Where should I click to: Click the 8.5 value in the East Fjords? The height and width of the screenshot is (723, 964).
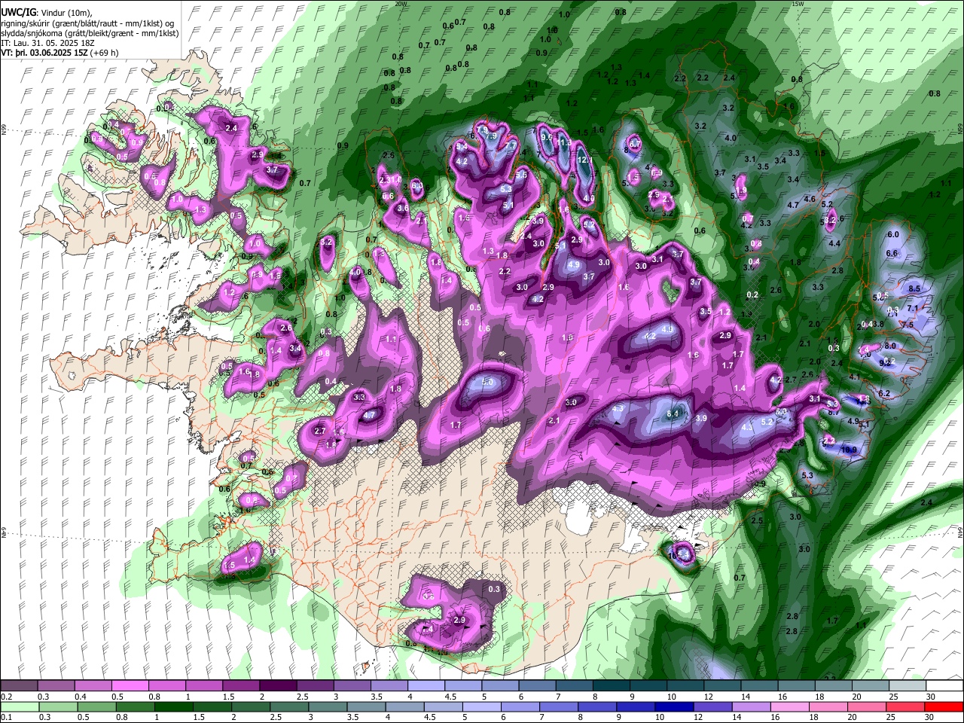[916, 288]
